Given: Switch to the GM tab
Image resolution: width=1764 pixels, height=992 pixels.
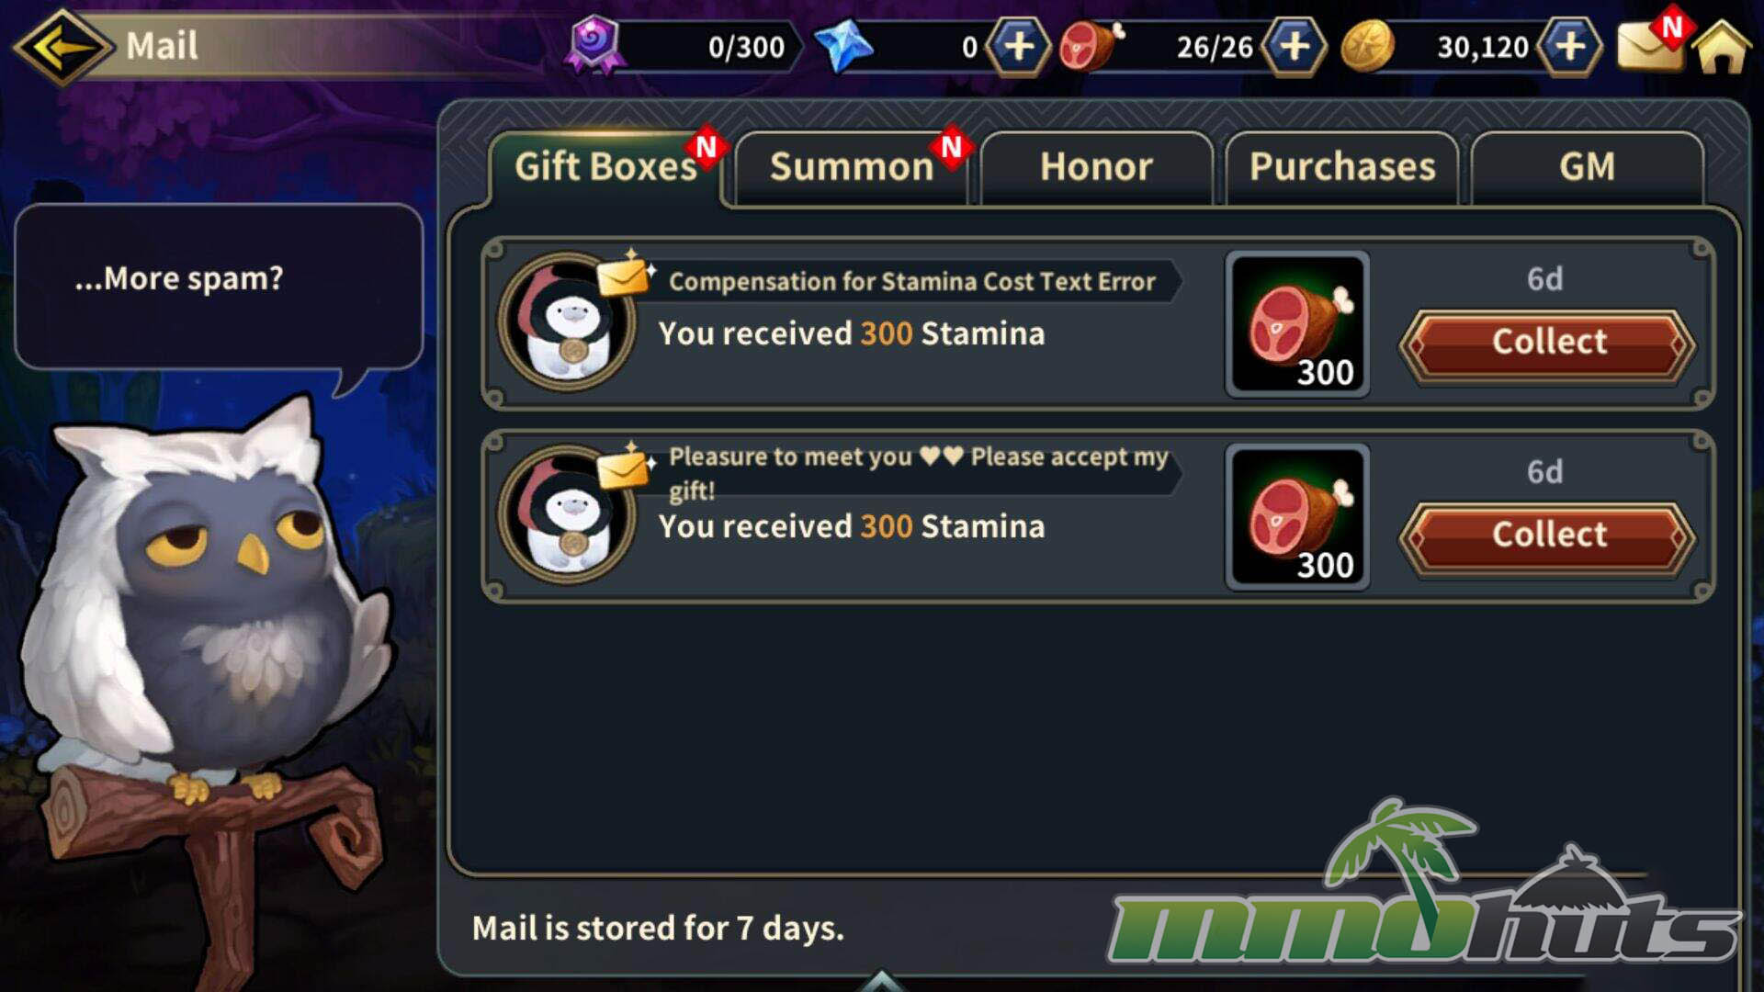Looking at the screenshot, I should point(1587,167).
